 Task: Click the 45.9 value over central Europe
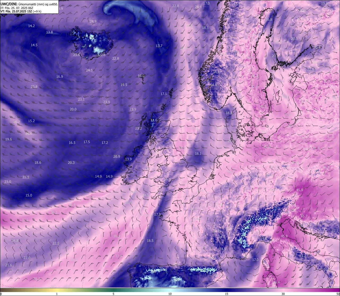pyautogui.click(x=300, y=190)
